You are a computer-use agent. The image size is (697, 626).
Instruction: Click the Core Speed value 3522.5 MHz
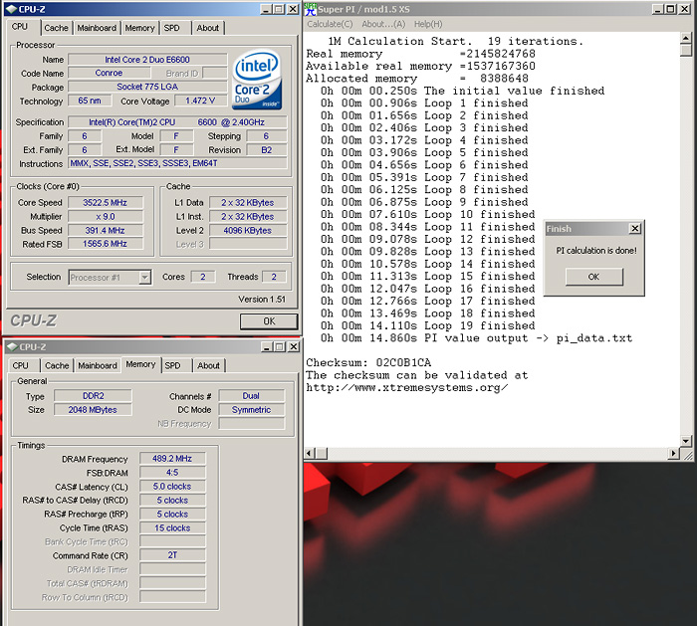(x=105, y=203)
